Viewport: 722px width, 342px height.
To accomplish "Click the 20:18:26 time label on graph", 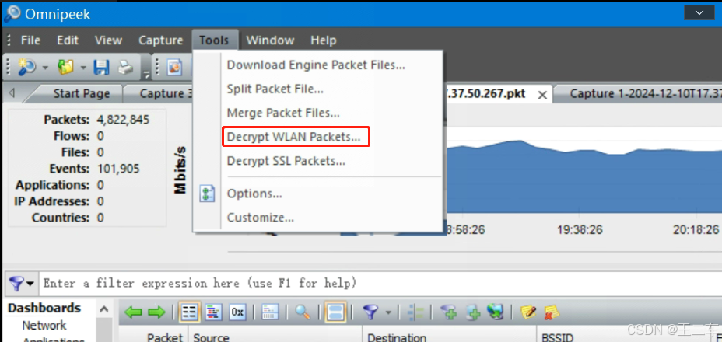I will pyautogui.click(x=696, y=230).
